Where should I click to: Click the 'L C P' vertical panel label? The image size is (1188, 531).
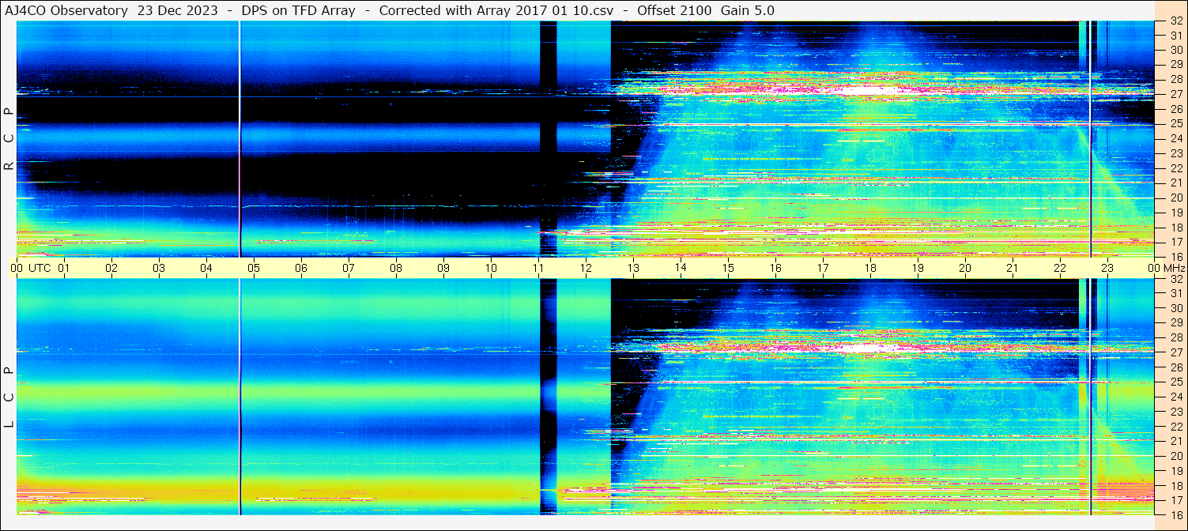pos(9,397)
